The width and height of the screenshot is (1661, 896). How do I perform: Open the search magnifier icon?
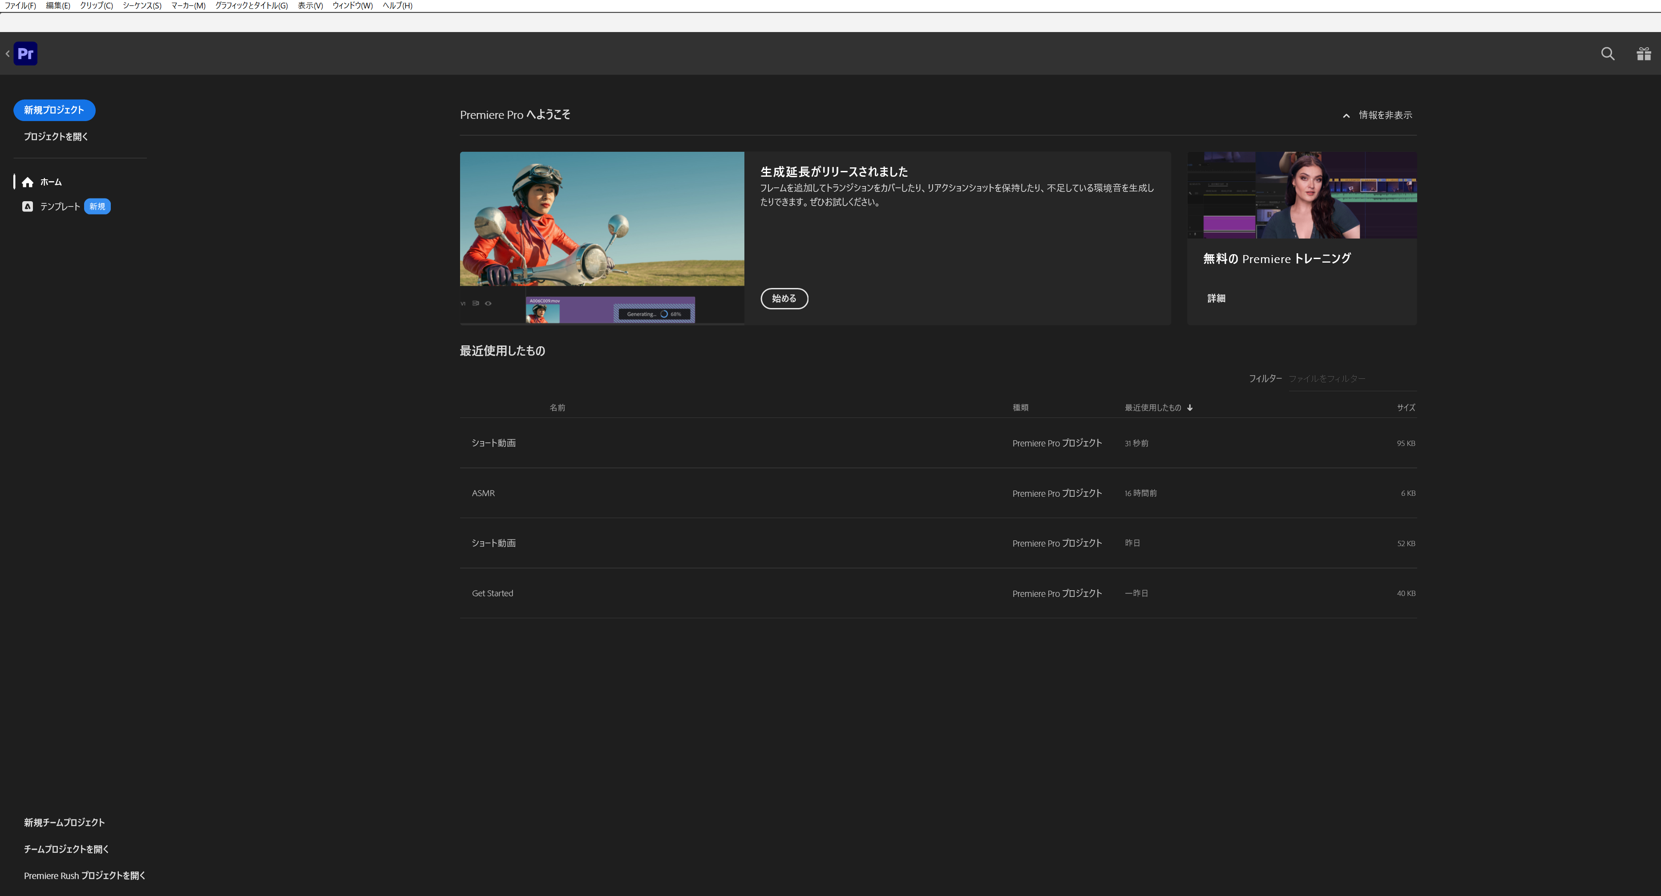[1608, 53]
